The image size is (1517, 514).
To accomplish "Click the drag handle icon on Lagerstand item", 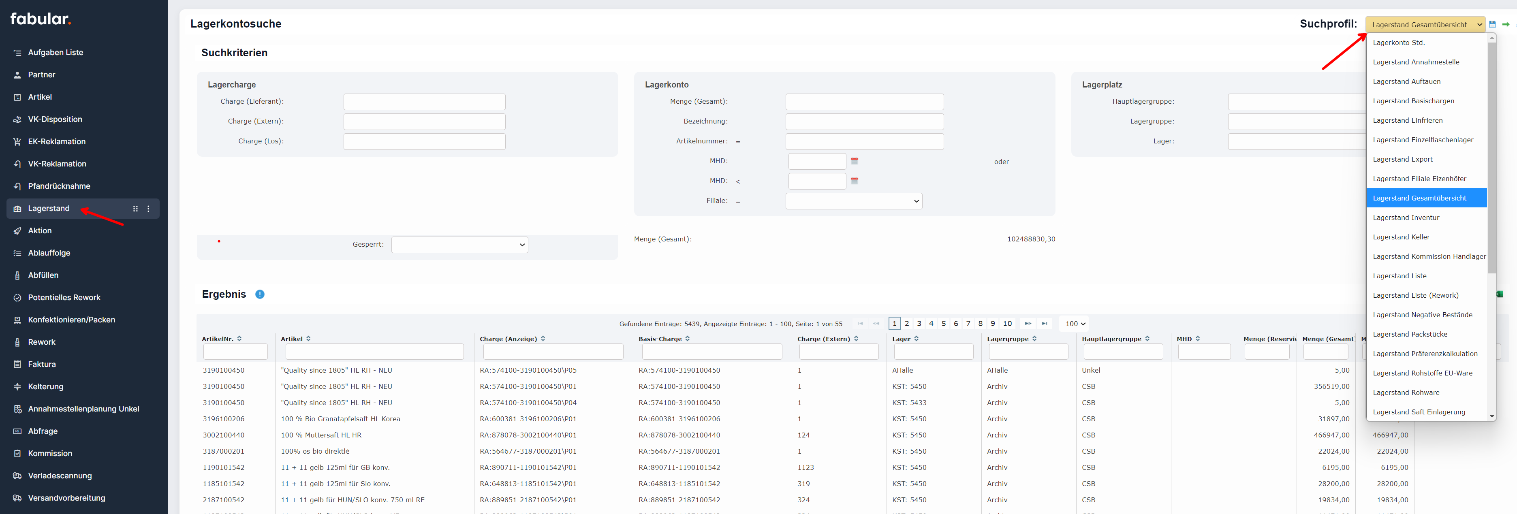I will coord(135,209).
